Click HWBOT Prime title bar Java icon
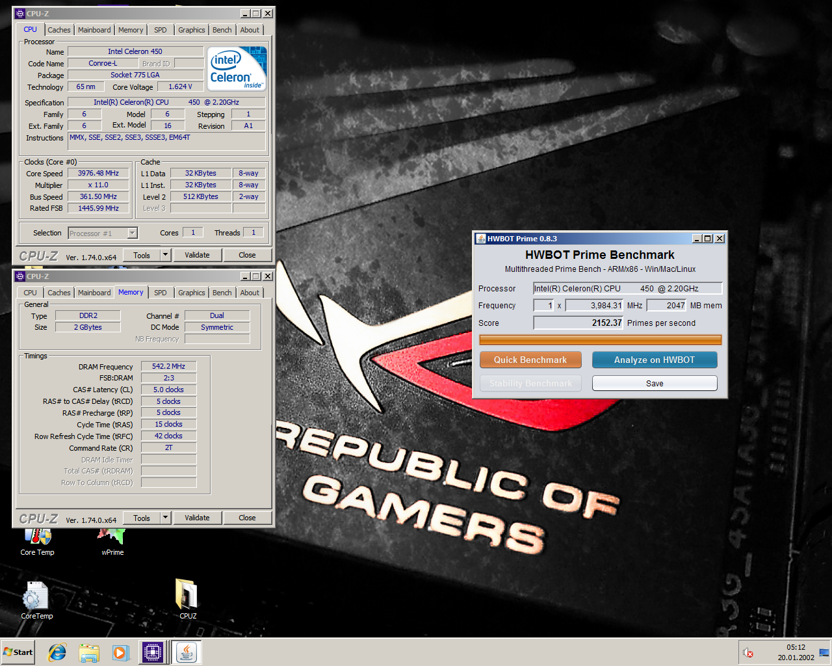Image resolution: width=832 pixels, height=666 pixels. 481,239
